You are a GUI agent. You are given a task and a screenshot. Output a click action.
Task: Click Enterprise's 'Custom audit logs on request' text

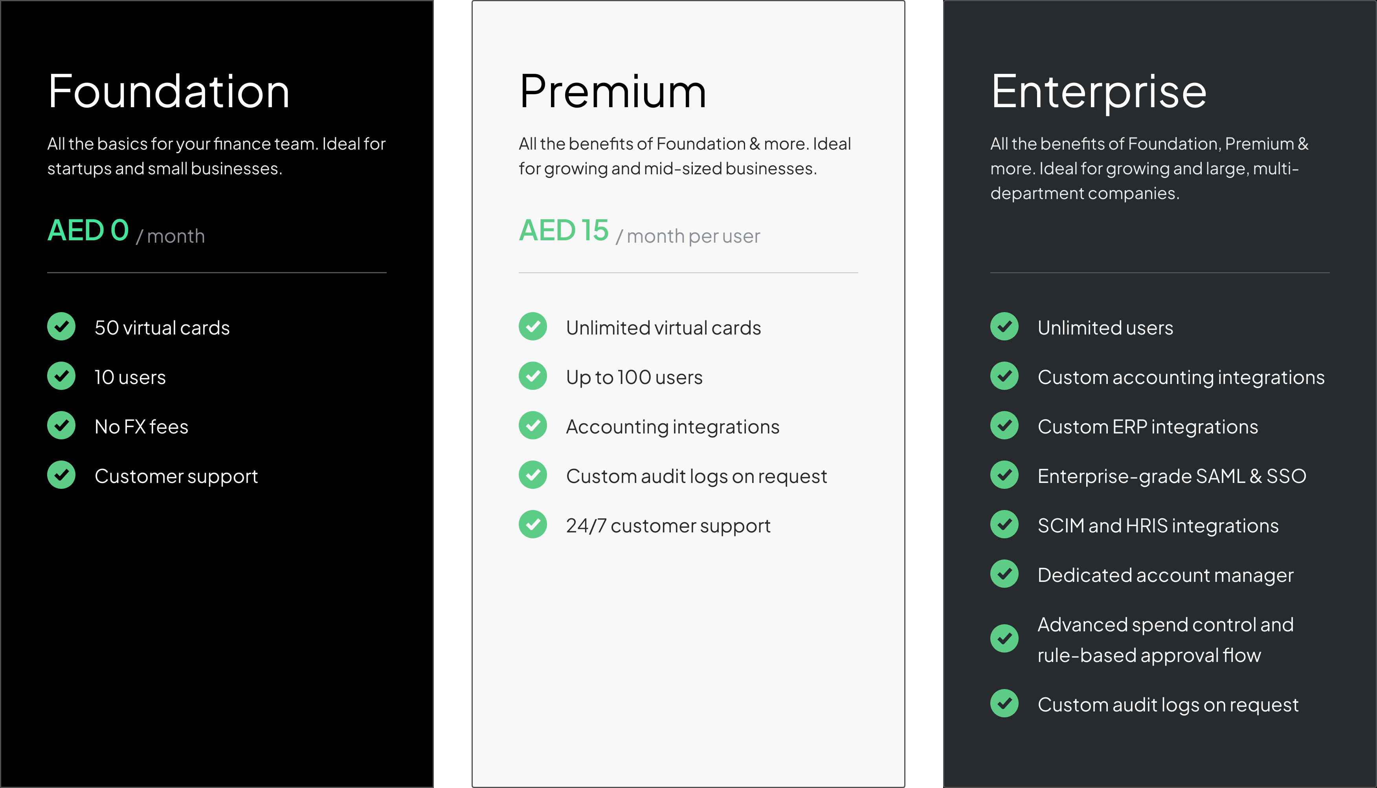1168,705
